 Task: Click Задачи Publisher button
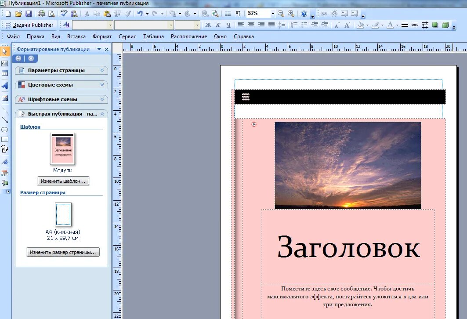(x=30, y=25)
